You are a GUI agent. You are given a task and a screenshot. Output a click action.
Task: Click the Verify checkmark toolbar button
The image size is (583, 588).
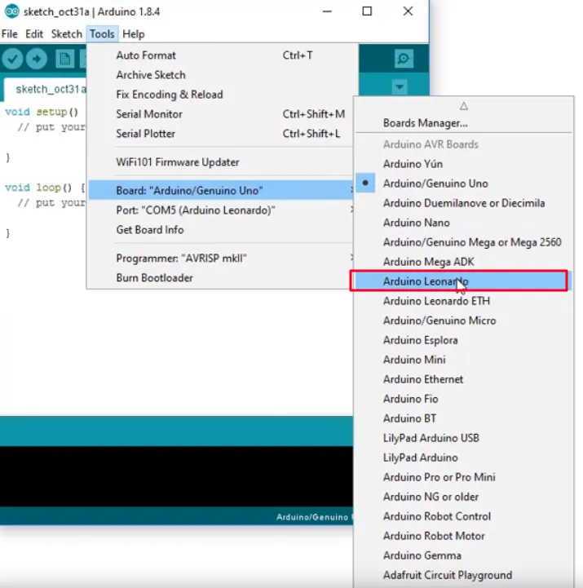[12, 59]
